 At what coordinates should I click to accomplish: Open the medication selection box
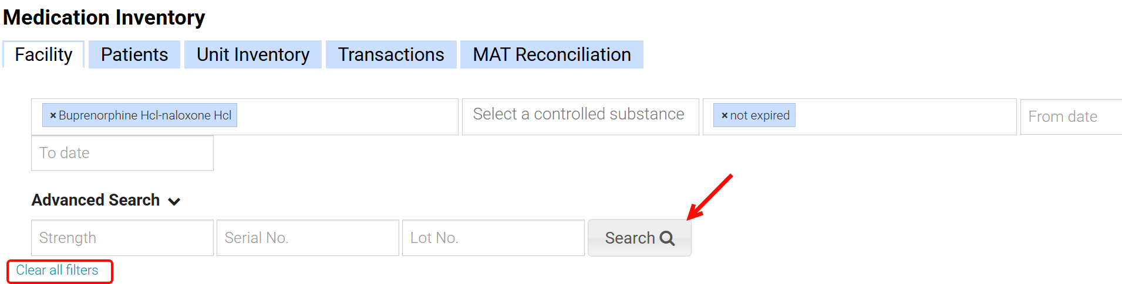click(x=346, y=116)
